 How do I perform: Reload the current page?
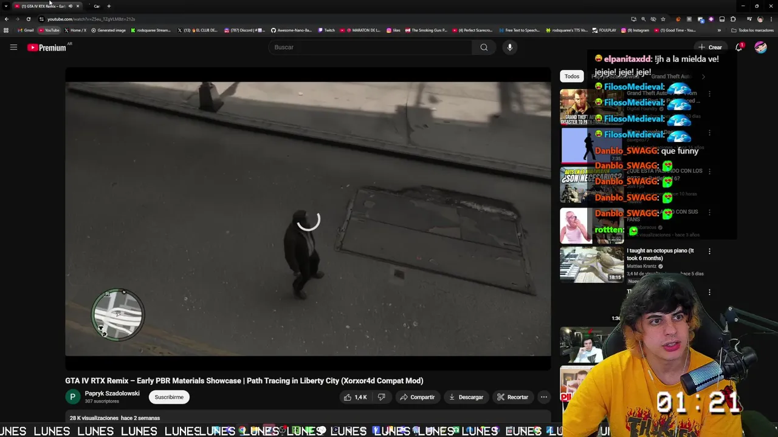28,19
